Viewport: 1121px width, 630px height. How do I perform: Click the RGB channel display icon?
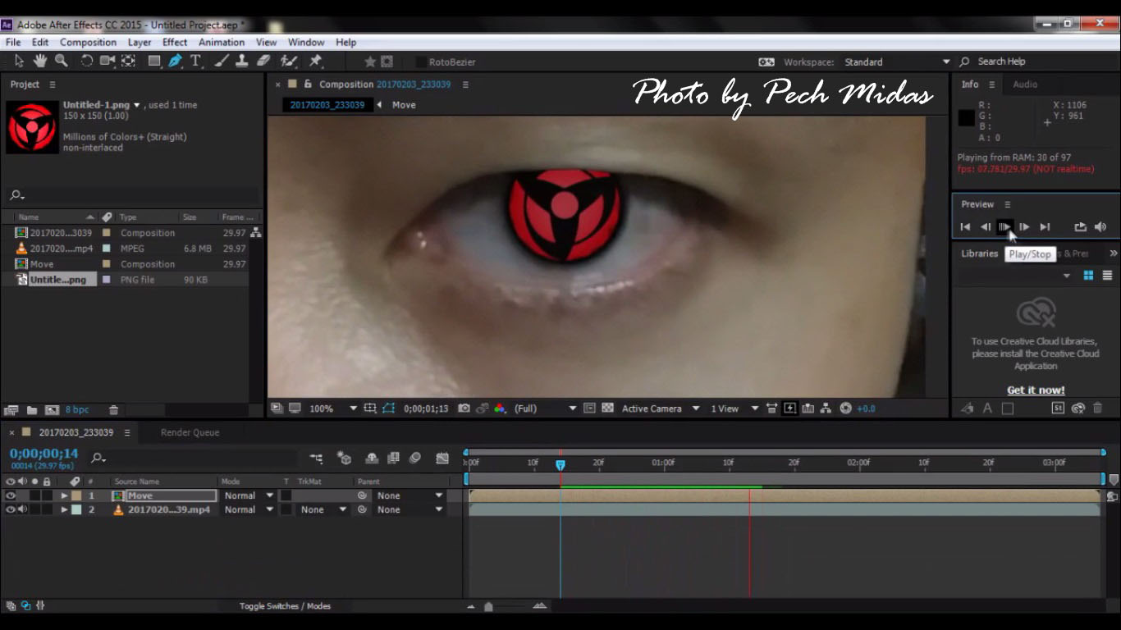click(499, 408)
